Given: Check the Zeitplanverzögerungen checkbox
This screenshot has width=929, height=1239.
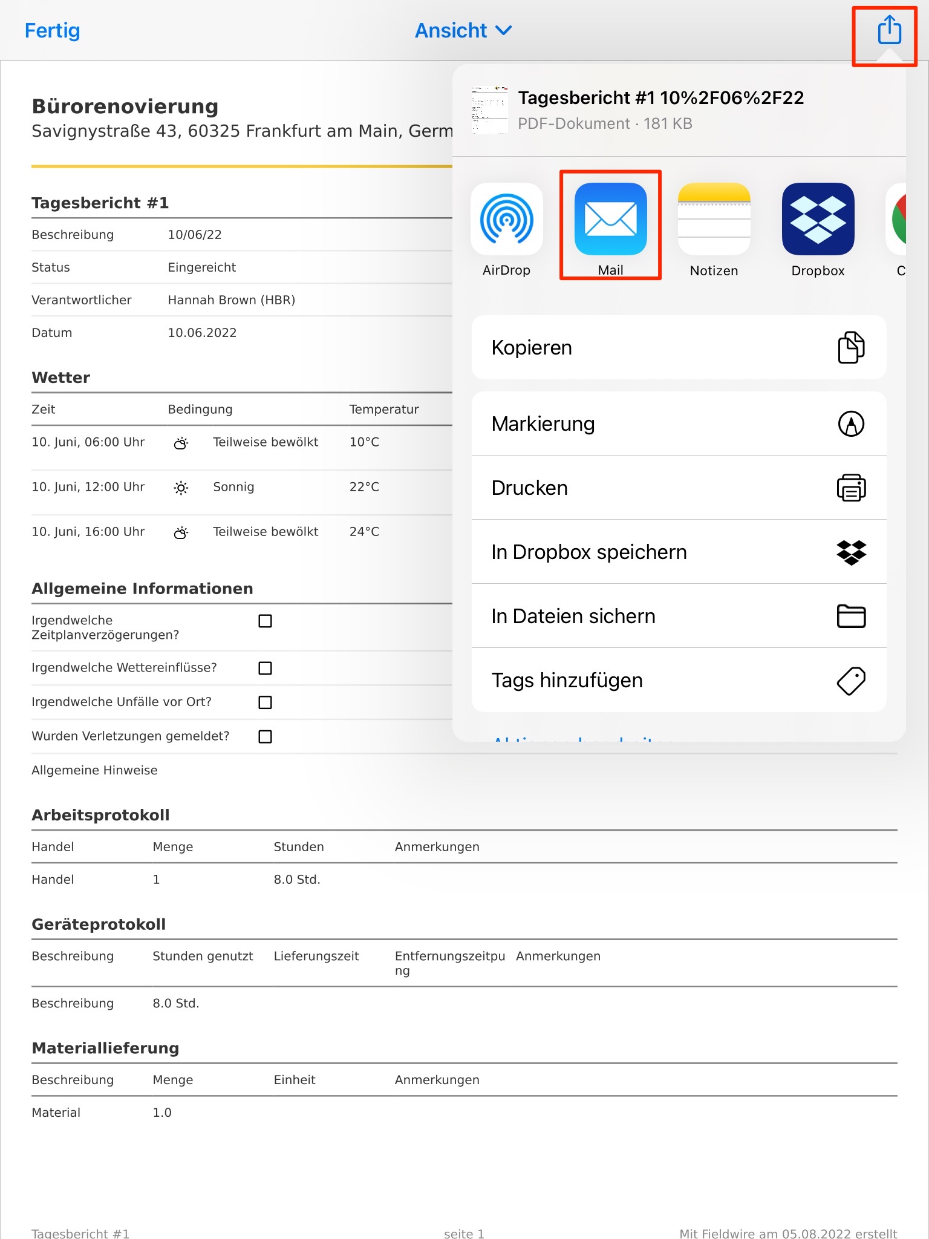Looking at the screenshot, I should coord(265,621).
